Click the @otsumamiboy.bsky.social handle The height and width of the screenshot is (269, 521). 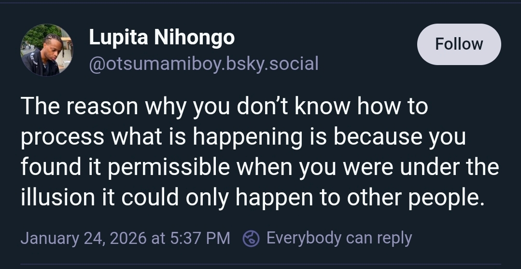(203, 63)
